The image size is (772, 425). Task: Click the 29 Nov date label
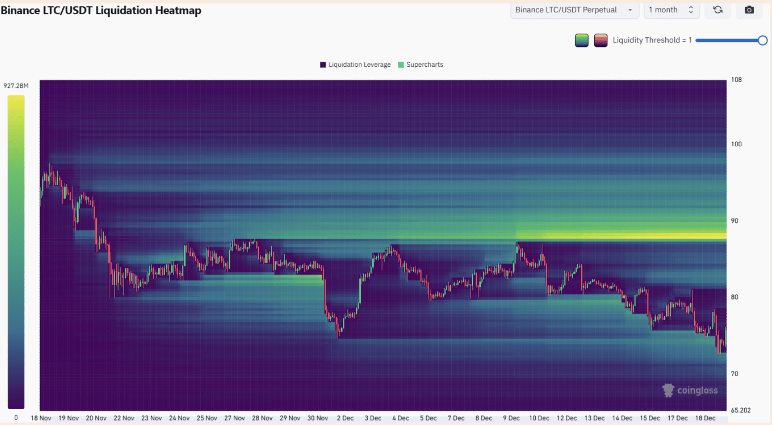click(x=290, y=418)
